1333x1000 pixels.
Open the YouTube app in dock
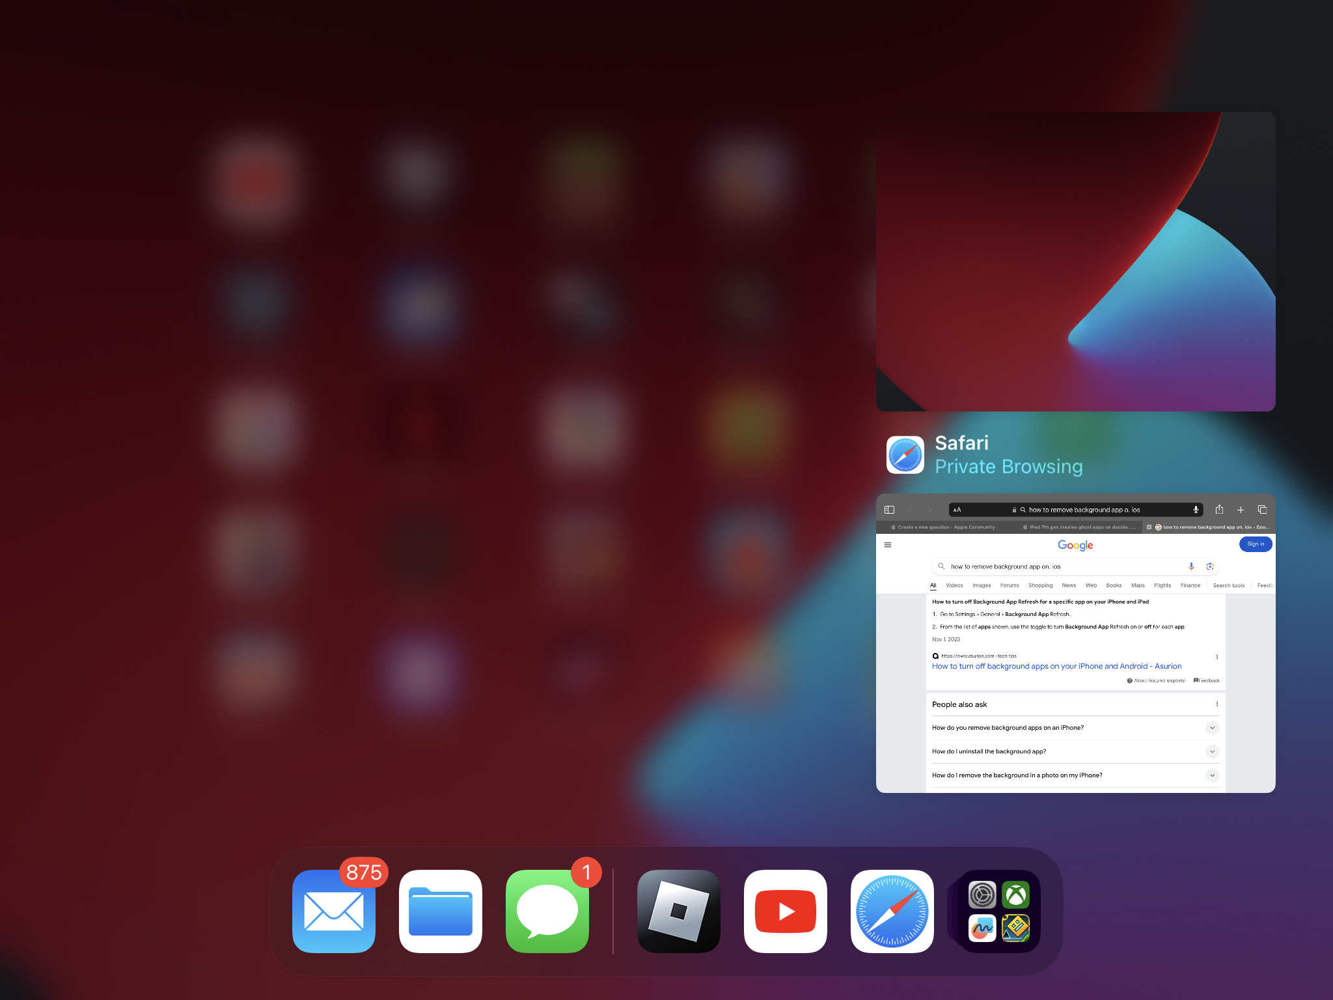point(785,911)
